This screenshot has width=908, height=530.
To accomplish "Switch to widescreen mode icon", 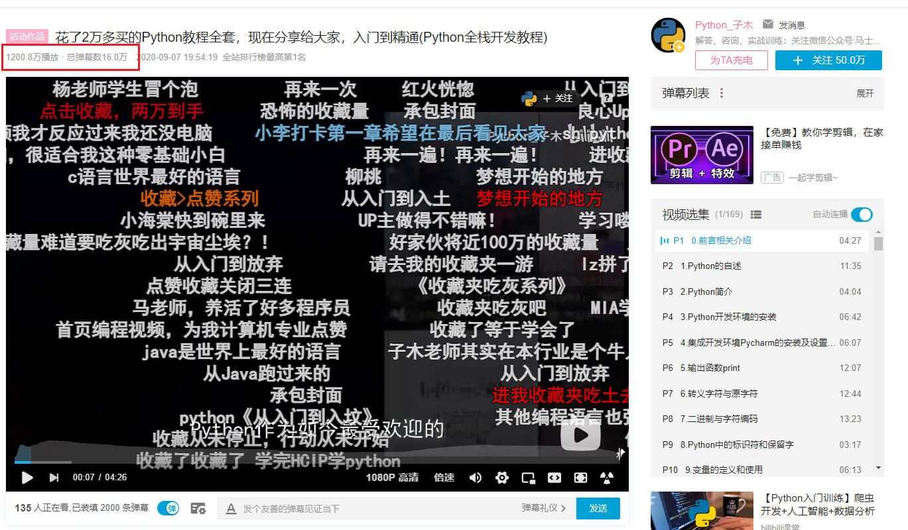I will click(x=554, y=478).
